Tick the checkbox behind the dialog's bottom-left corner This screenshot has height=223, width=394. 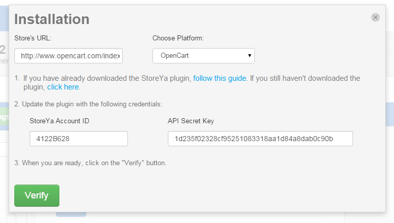11,218
